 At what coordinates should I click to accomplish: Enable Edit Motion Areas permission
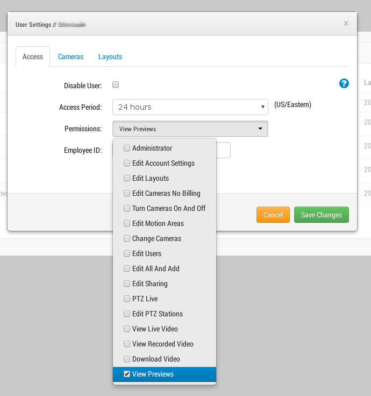(x=127, y=223)
